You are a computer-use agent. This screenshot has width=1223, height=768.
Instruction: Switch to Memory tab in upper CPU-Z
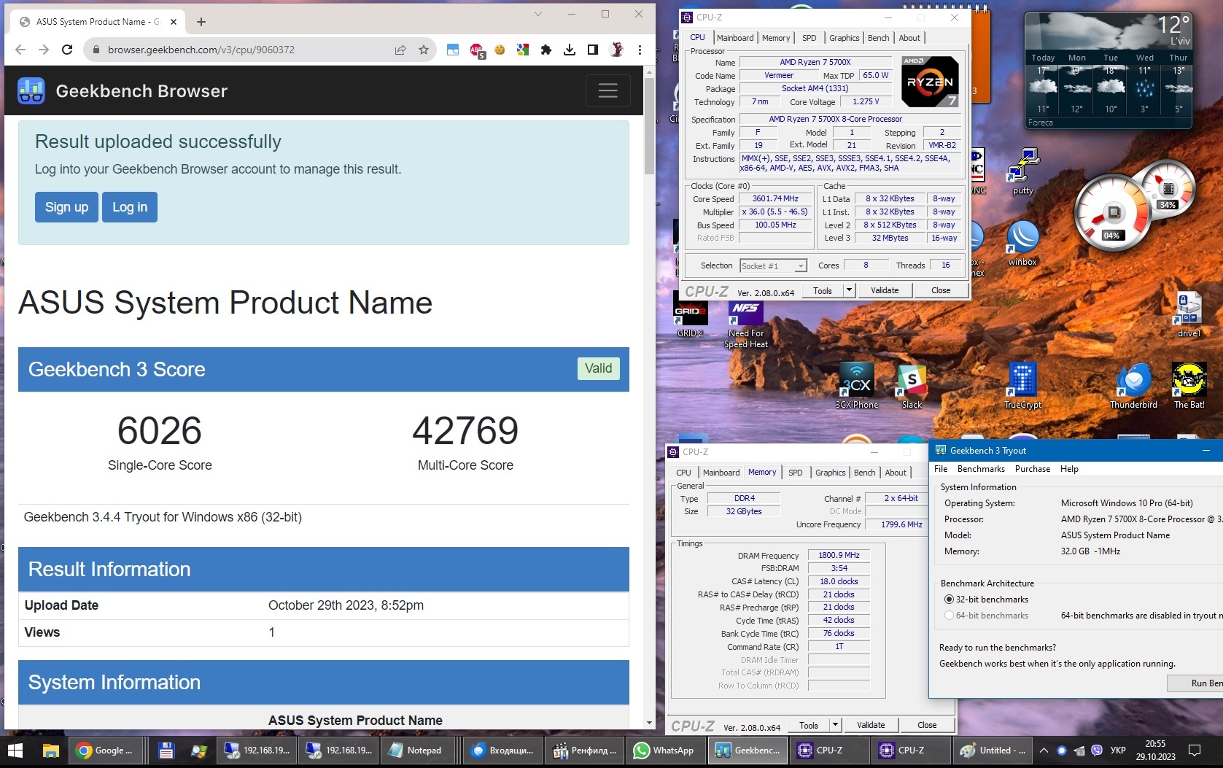click(776, 38)
